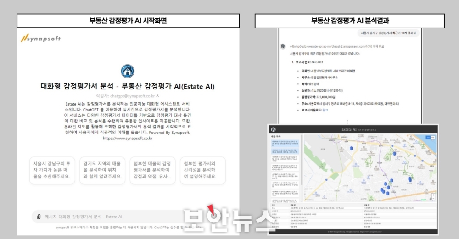Click the round logo icon in the Estate AI header

[273, 129]
